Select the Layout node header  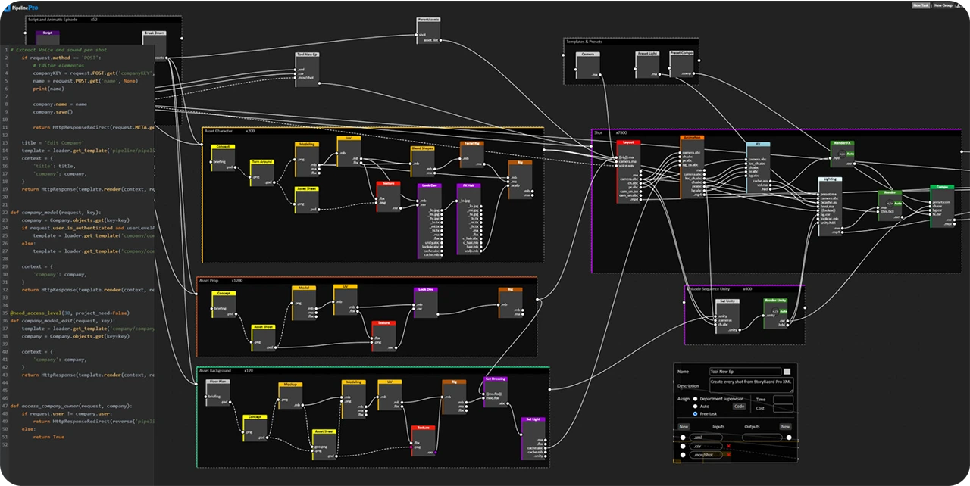click(628, 142)
